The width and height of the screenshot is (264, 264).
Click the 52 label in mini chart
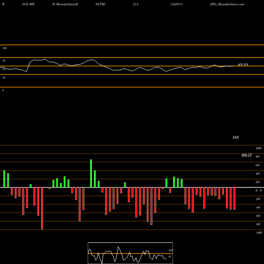coord(170,250)
